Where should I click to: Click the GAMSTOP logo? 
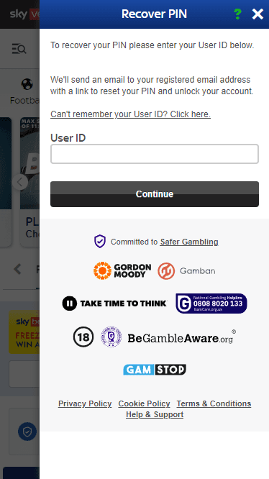pos(155,370)
